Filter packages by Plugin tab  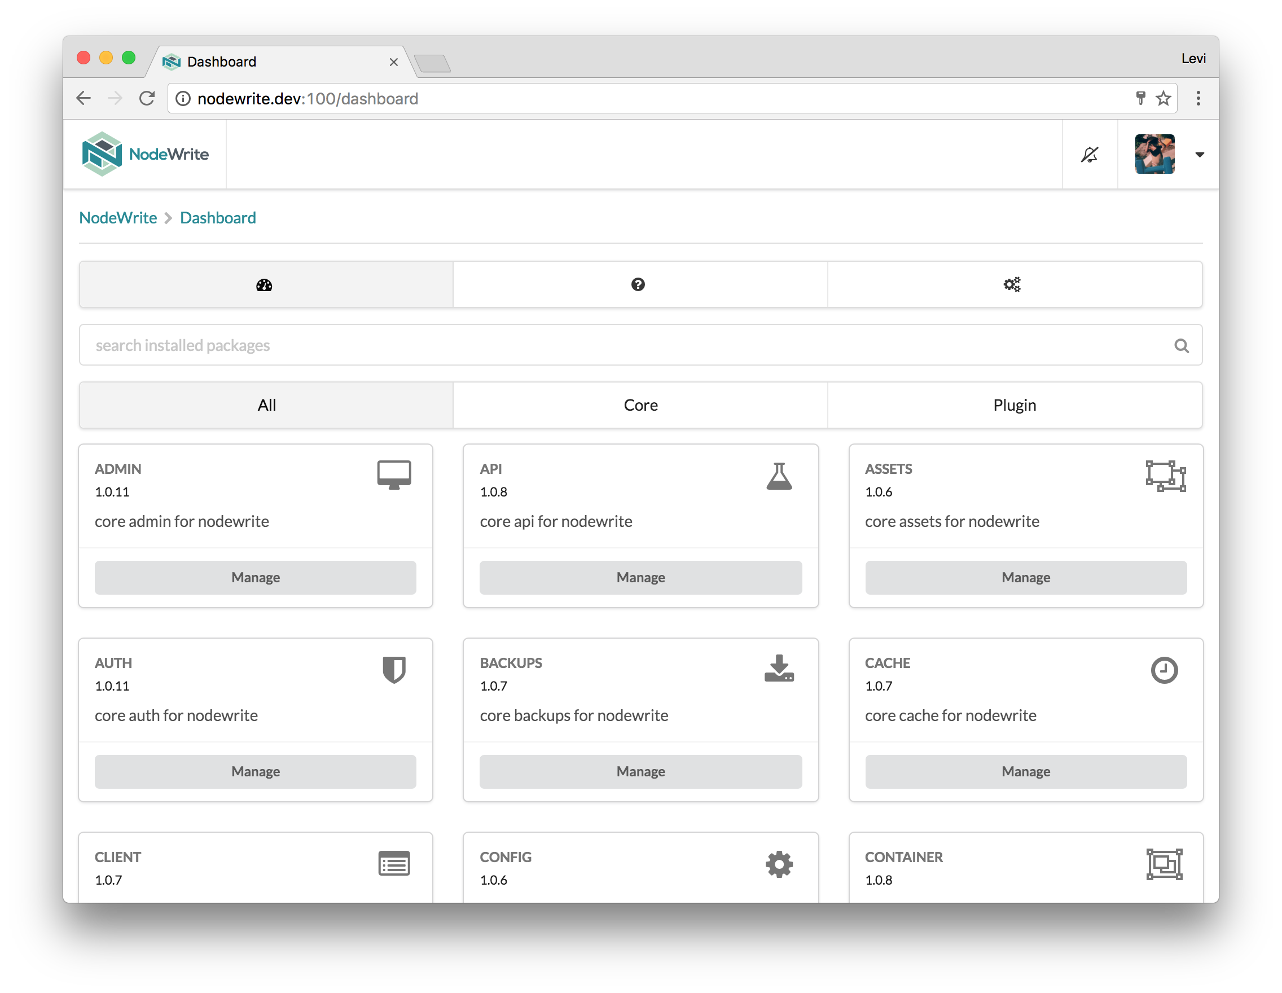[1015, 405]
